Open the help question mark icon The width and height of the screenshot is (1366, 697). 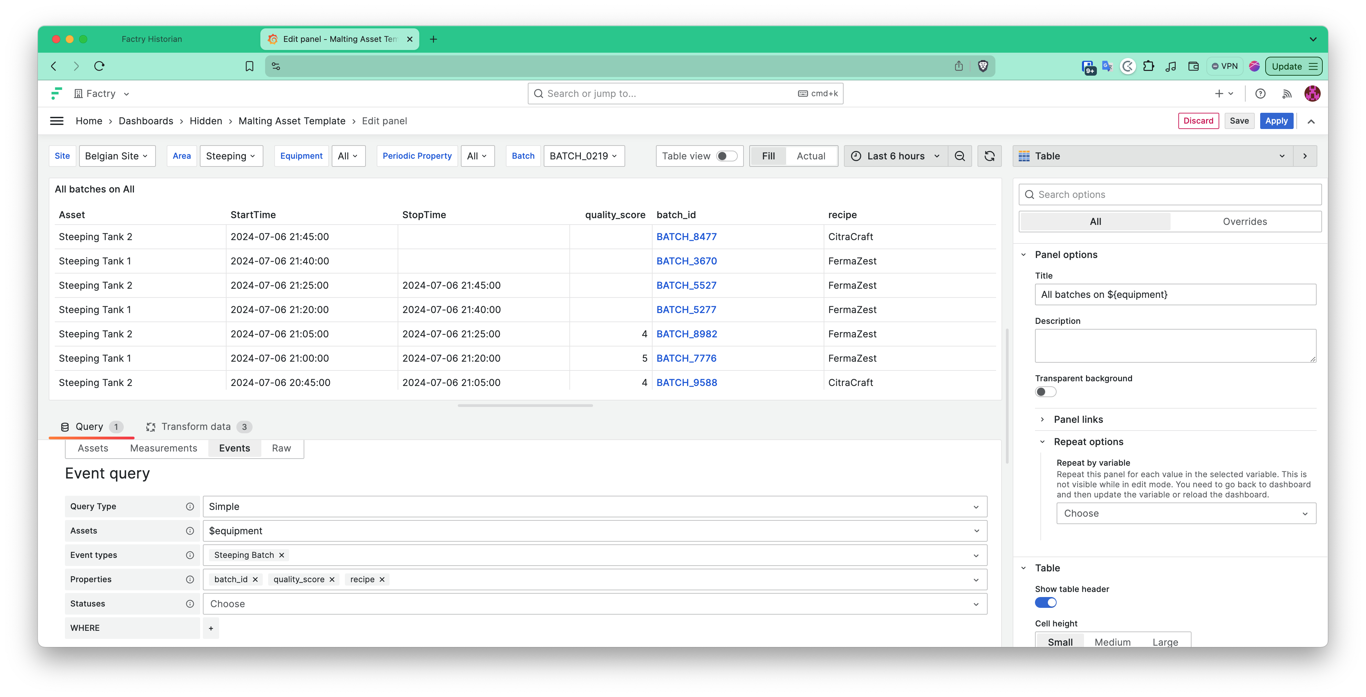1260,94
